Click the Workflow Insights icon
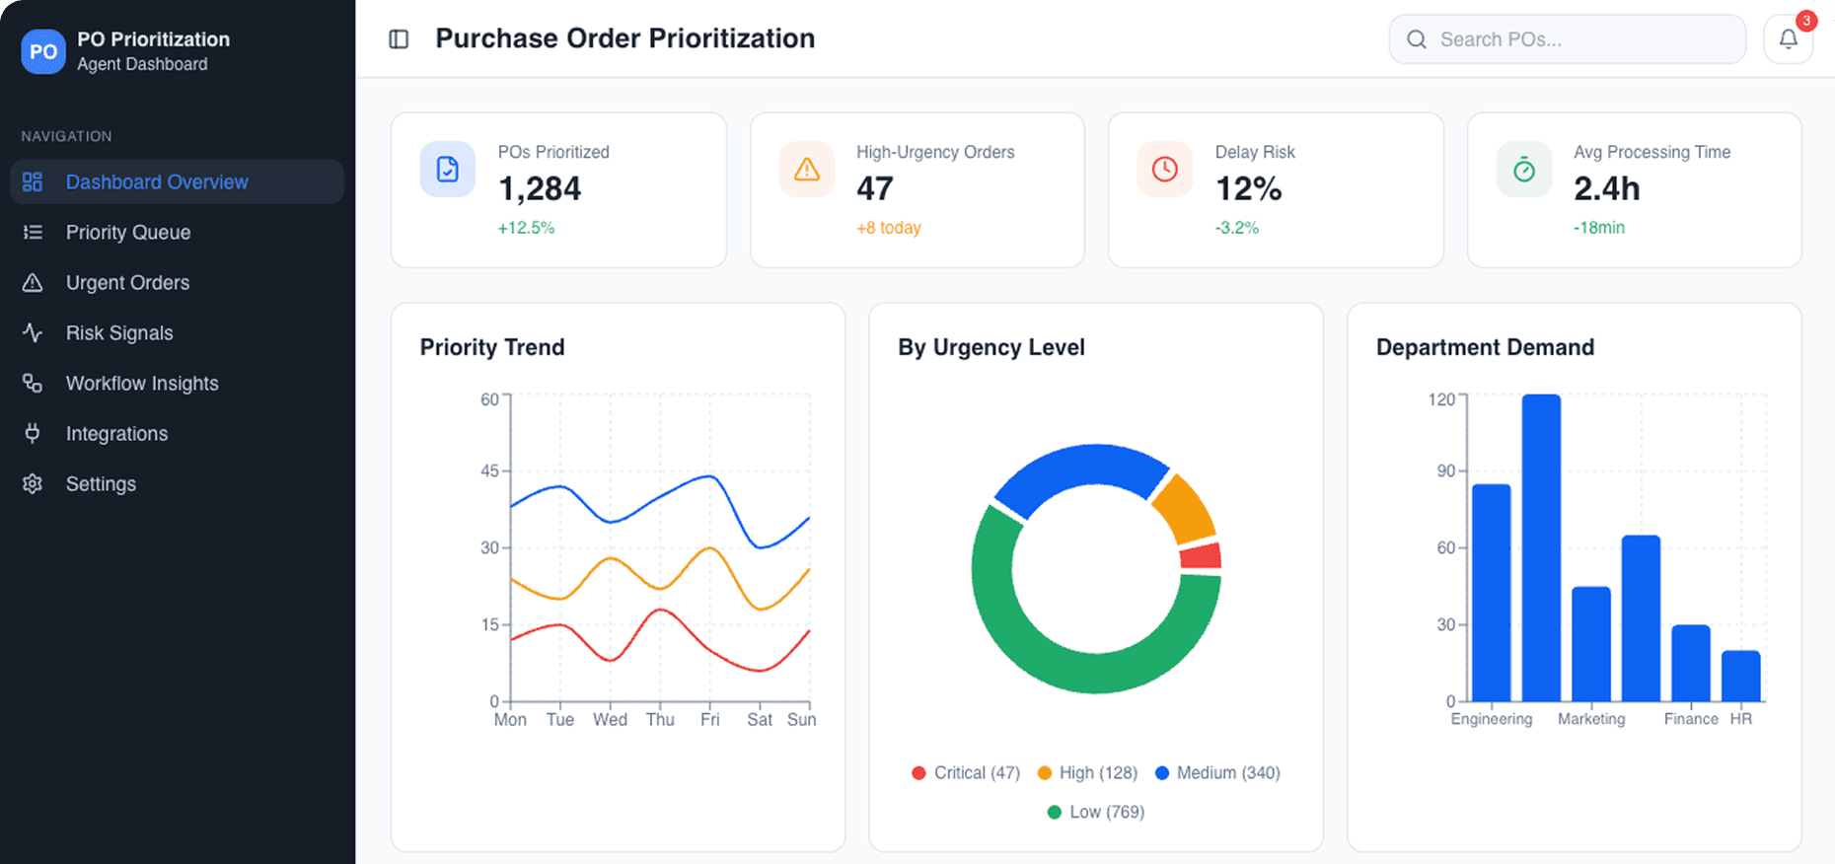Screen dimensions: 1835x864 (33, 383)
